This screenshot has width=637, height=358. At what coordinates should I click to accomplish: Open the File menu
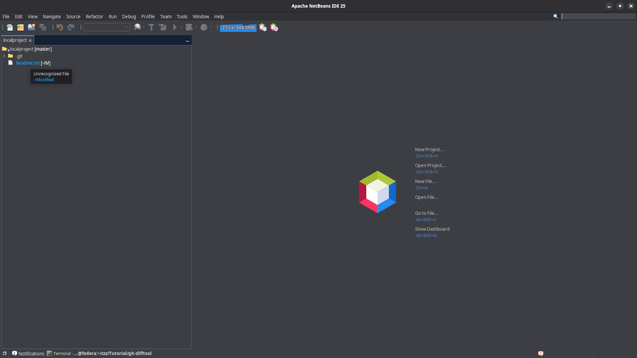coord(6,16)
